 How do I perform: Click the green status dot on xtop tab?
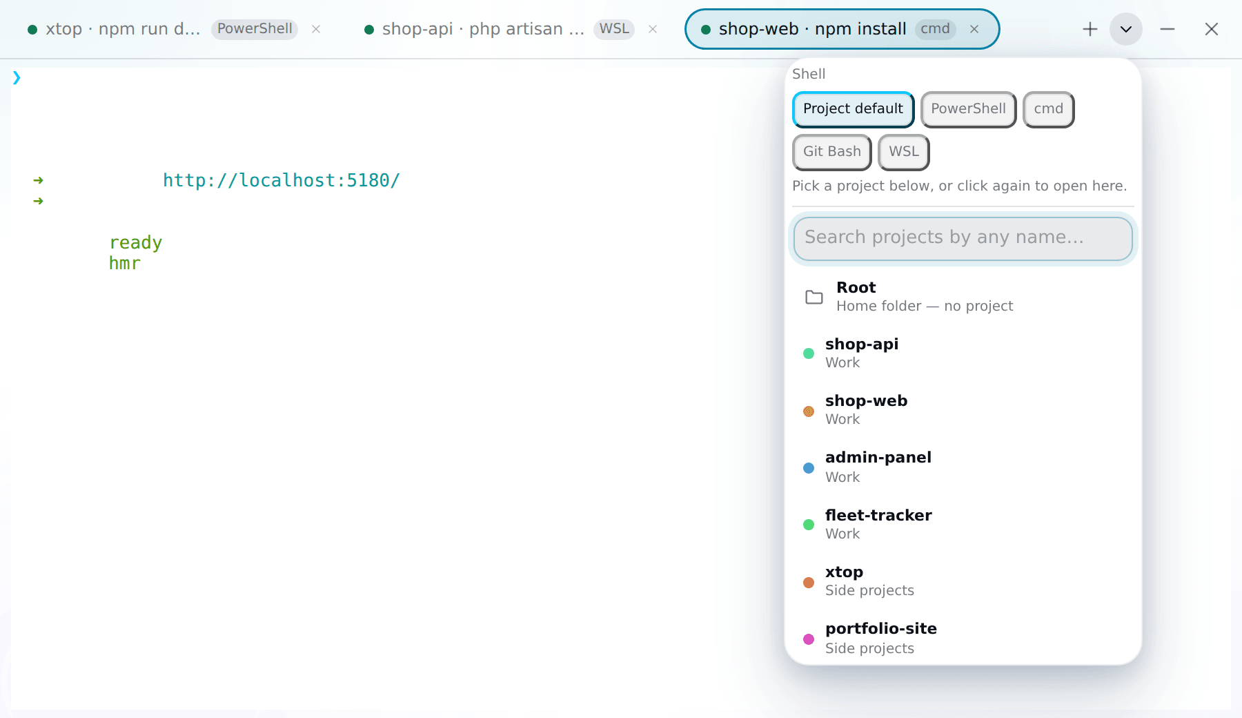(x=32, y=30)
